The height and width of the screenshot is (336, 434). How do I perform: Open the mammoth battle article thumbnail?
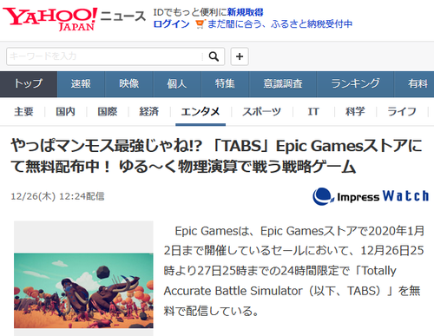(83, 291)
